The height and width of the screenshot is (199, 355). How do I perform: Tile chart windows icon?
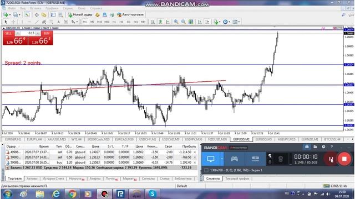191,22
